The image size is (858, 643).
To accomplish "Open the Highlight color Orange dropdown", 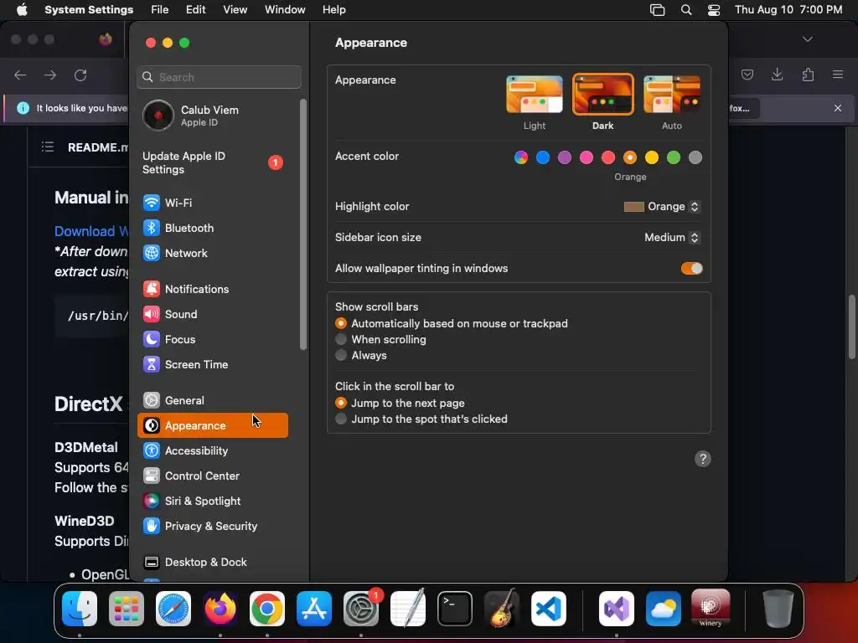I will [662, 207].
